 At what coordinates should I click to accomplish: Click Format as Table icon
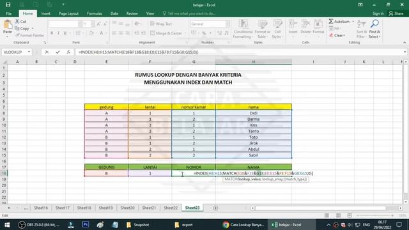click(x=263, y=24)
